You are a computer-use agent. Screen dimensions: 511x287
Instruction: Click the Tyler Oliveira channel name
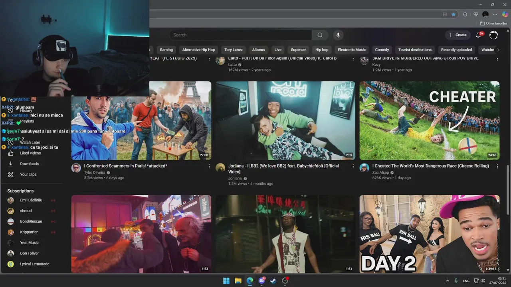point(95,173)
